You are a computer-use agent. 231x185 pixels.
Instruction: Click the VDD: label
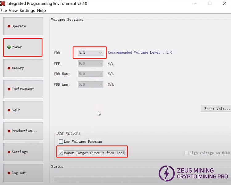58,53
